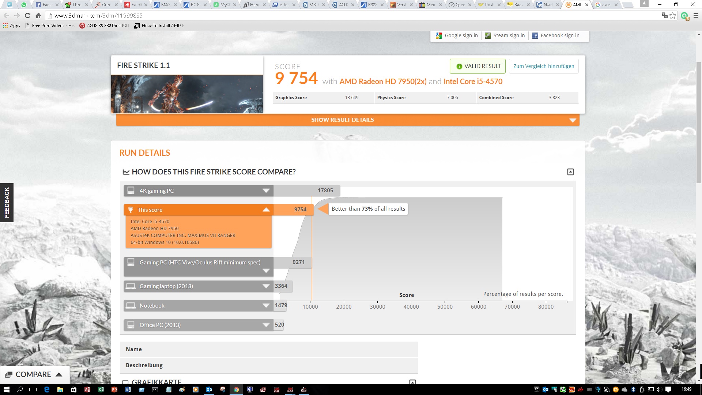
Task: Expand the Office PC (2013) entry
Action: point(266,325)
